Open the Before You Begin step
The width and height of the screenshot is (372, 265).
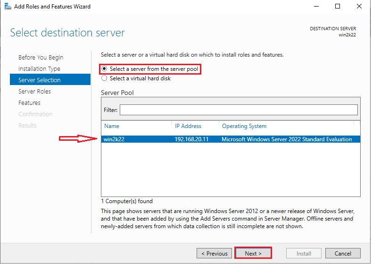pyautogui.click(x=41, y=58)
